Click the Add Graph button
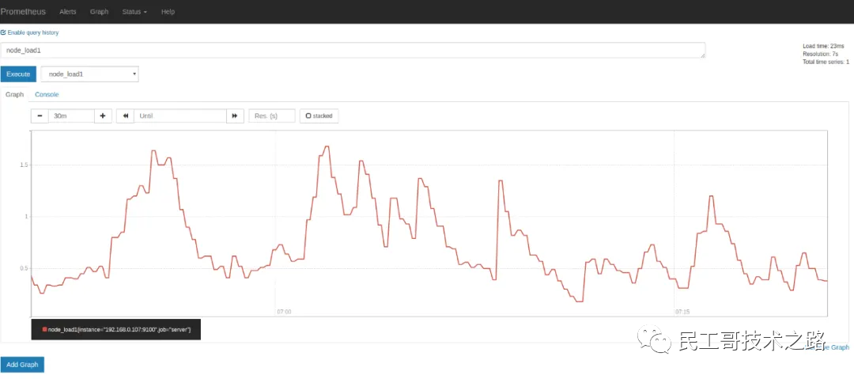Image resolution: width=854 pixels, height=379 pixels. click(22, 364)
